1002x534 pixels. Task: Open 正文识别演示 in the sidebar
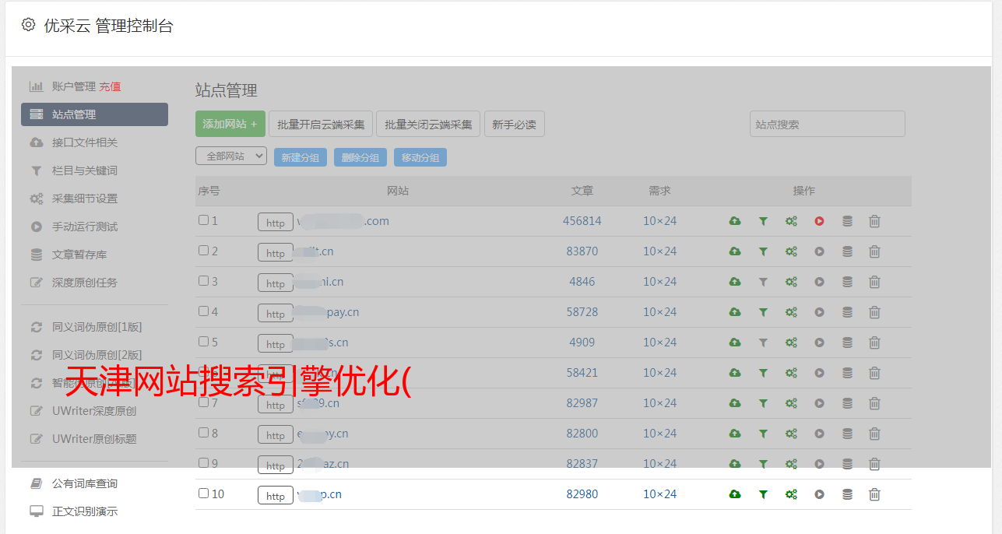coord(85,511)
